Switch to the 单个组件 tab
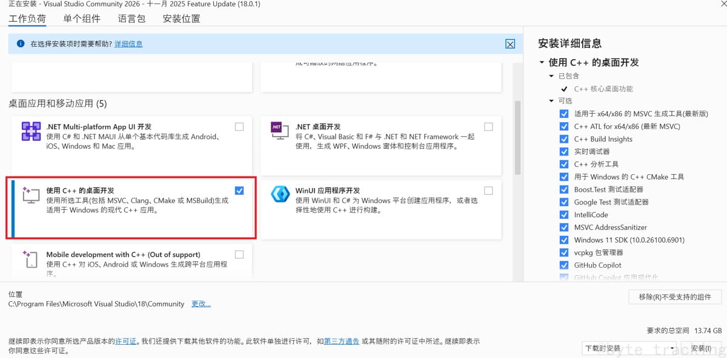This screenshot has height=358, width=727. click(x=82, y=18)
